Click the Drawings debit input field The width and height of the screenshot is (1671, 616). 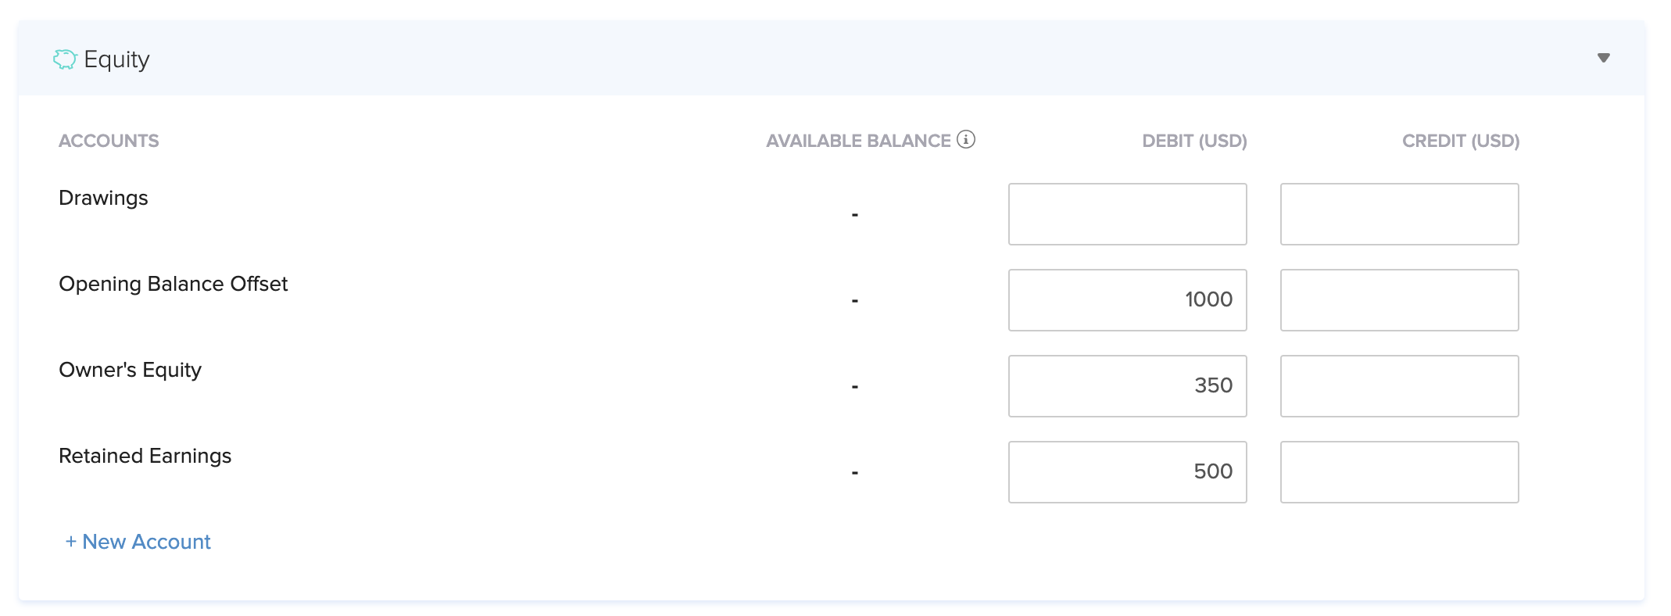tap(1128, 213)
